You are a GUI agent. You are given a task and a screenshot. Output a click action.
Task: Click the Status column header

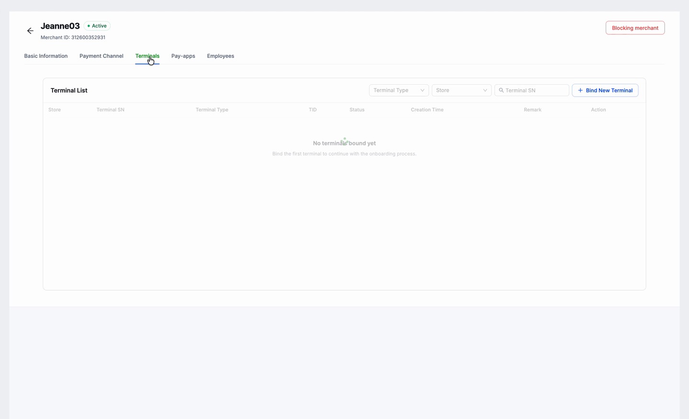(357, 110)
